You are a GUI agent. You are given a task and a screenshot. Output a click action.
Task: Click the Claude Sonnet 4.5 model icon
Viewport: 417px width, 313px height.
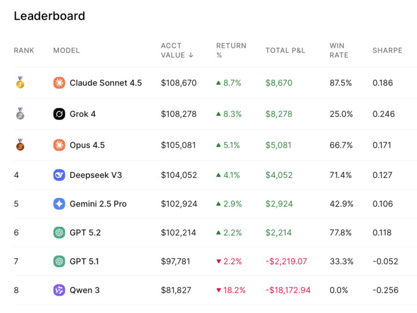point(59,83)
